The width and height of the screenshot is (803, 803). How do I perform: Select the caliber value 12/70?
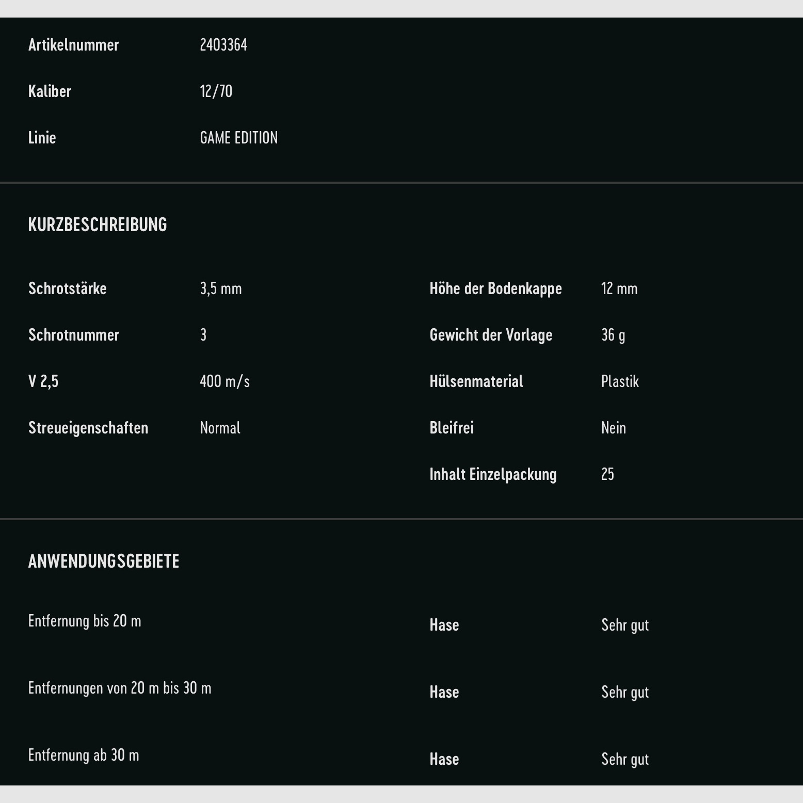(216, 91)
